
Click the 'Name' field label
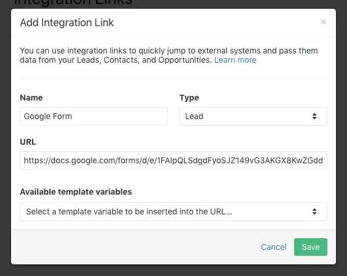click(x=31, y=98)
